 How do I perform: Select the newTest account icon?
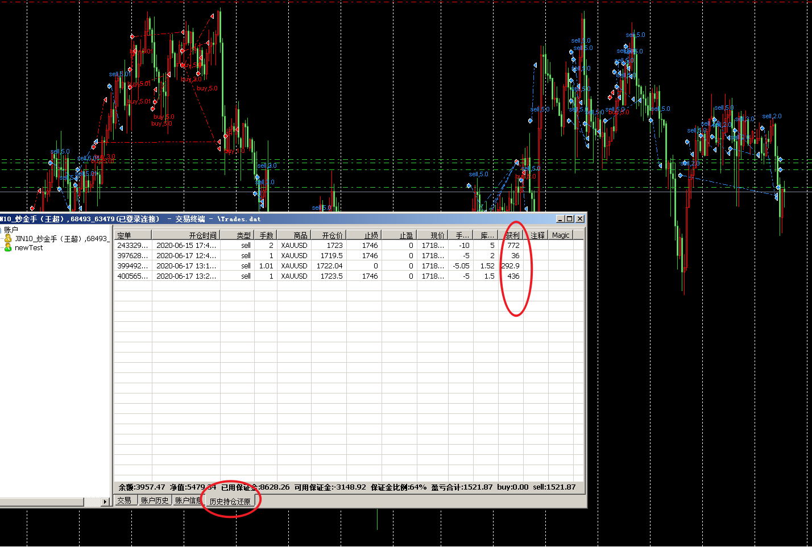point(8,248)
